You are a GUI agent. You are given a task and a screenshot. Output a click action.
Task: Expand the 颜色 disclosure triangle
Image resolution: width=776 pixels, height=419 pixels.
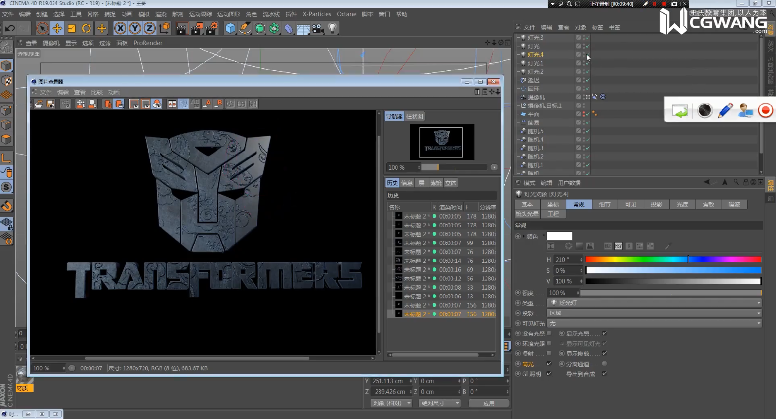point(524,237)
